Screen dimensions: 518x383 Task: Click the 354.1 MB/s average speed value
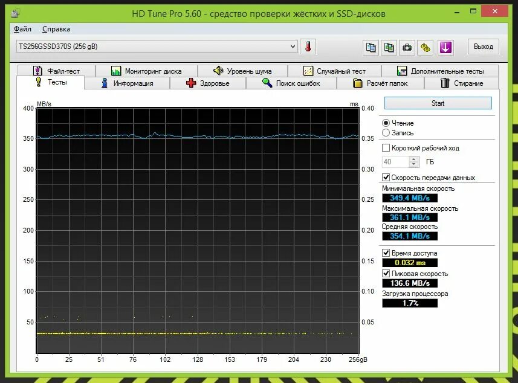[410, 236]
